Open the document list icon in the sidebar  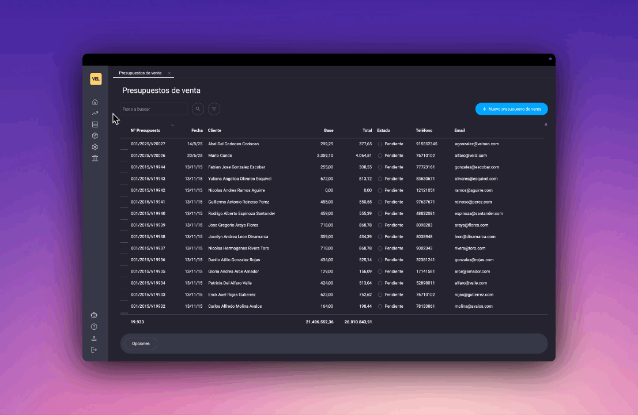(x=95, y=124)
